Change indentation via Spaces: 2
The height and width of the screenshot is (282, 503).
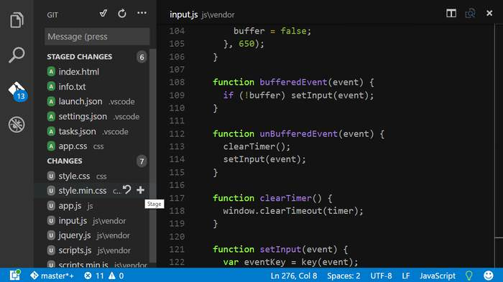click(x=343, y=276)
